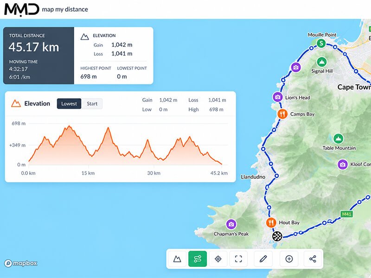371x278 pixels.
Task: Click the moving time 4:32:17
Action: tap(18, 69)
